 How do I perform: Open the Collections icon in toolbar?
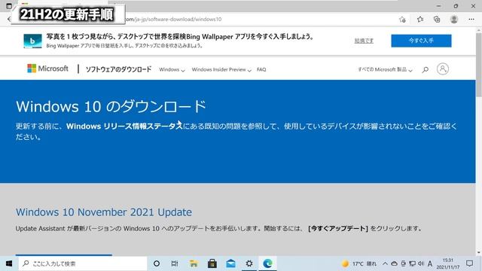point(437,20)
